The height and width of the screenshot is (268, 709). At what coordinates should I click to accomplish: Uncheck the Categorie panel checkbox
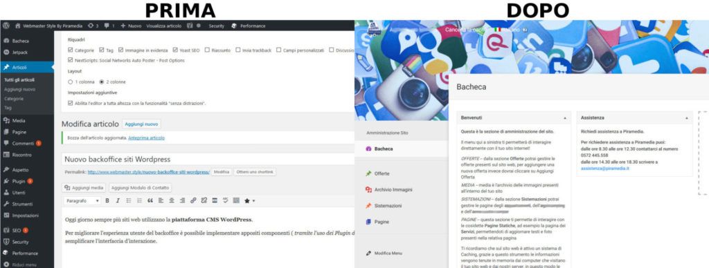pyautogui.click(x=70, y=50)
